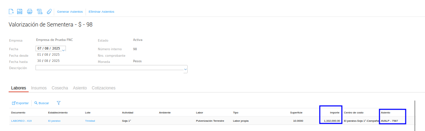The height and width of the screenshot is (131, 425).
Task: Click the Exportar button
Action: (x=20, y=103)
